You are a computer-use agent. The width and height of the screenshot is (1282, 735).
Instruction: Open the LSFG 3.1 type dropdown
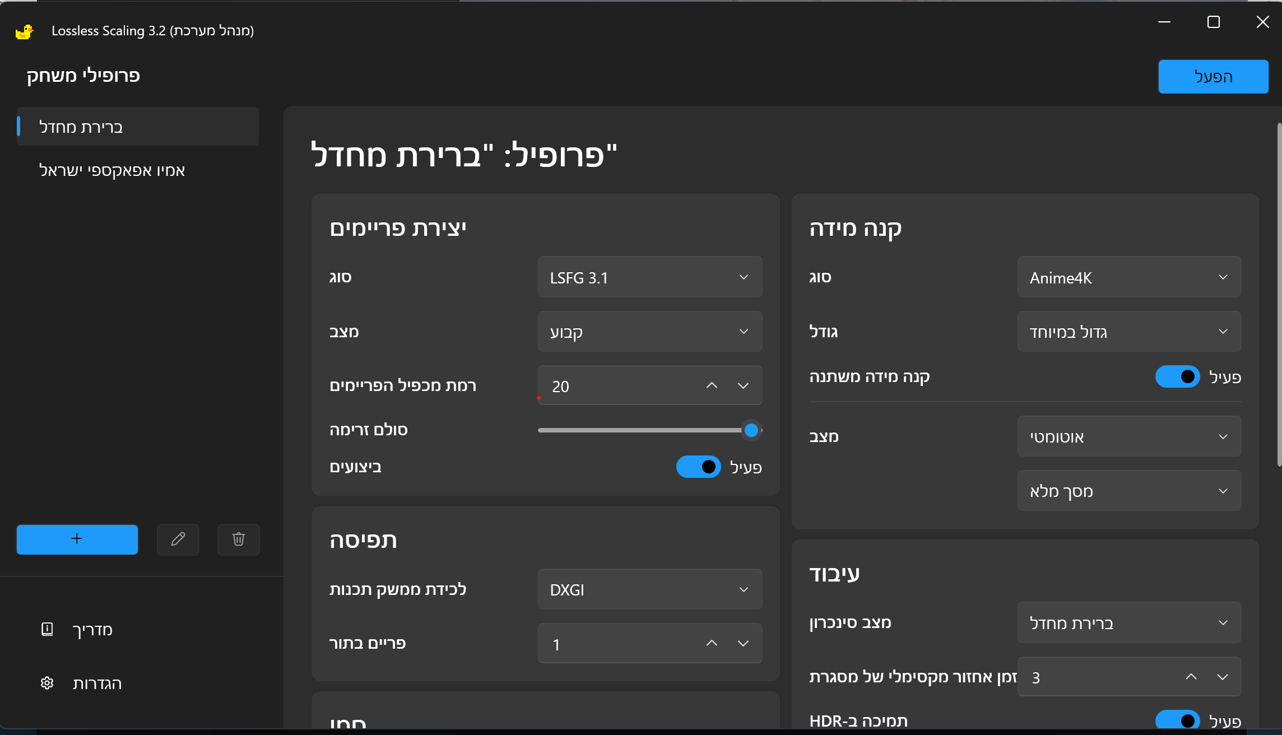649,277
